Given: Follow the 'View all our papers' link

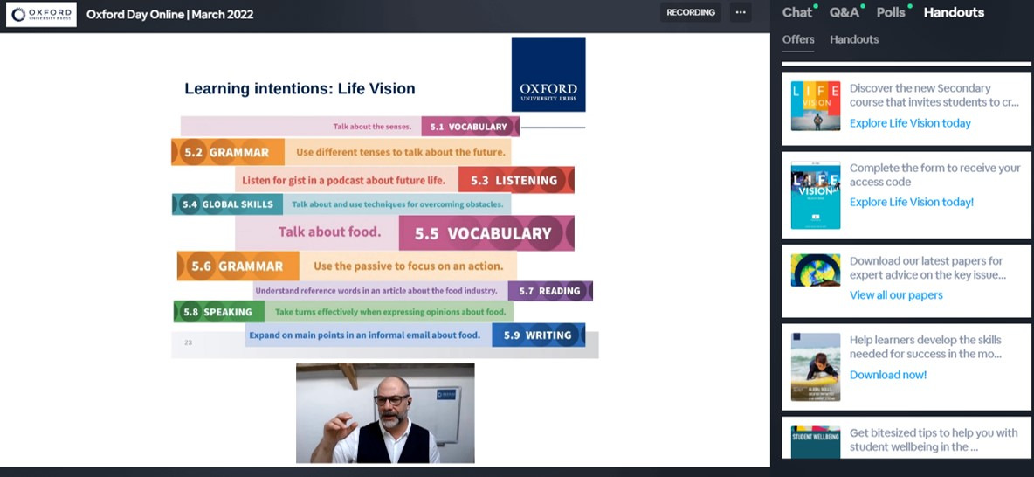Looking at the screenshot, I should [896, 295].
